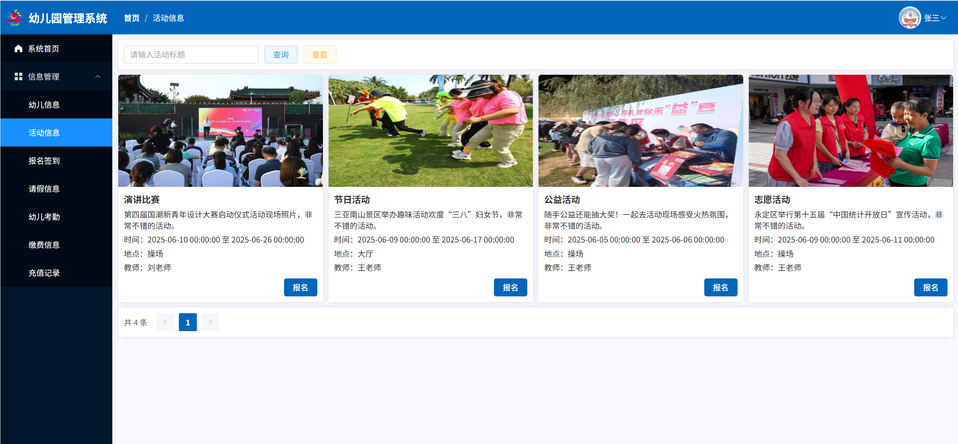958x444 pixels.
Task: Click the Doraemon user avatar
Action: [910, 18]
